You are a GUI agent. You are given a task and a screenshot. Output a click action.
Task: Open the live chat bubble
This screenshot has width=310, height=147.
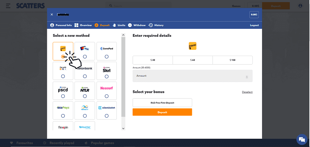tap(302, 139)
